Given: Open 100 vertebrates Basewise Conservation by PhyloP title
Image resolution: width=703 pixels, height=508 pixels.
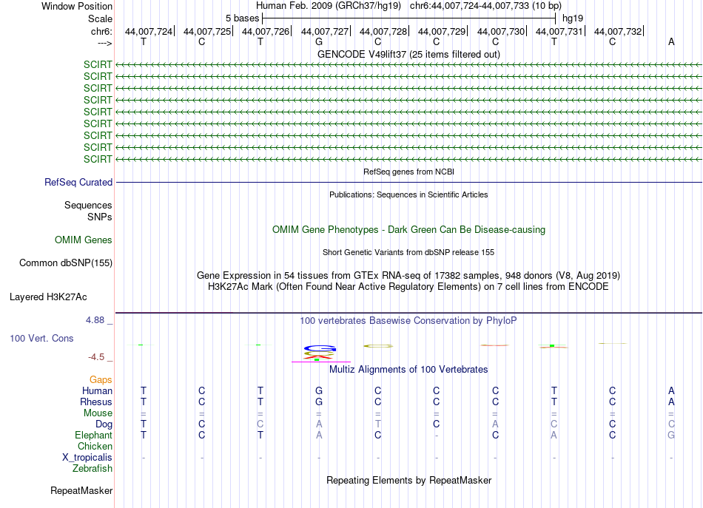Looking at the screenshot, I should tap(408, 320).
